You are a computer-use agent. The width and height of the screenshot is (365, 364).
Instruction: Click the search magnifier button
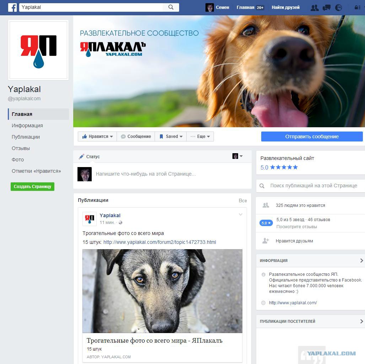click(x=171, y=7)
